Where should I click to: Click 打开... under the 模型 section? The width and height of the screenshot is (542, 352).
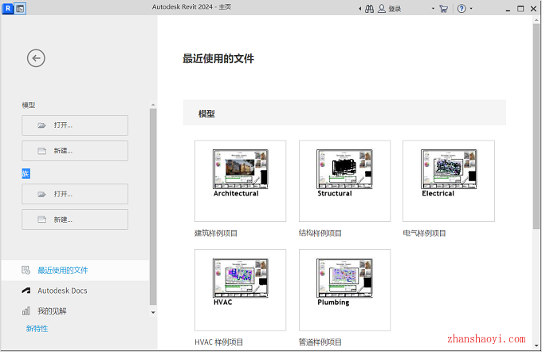click(75, 125)
